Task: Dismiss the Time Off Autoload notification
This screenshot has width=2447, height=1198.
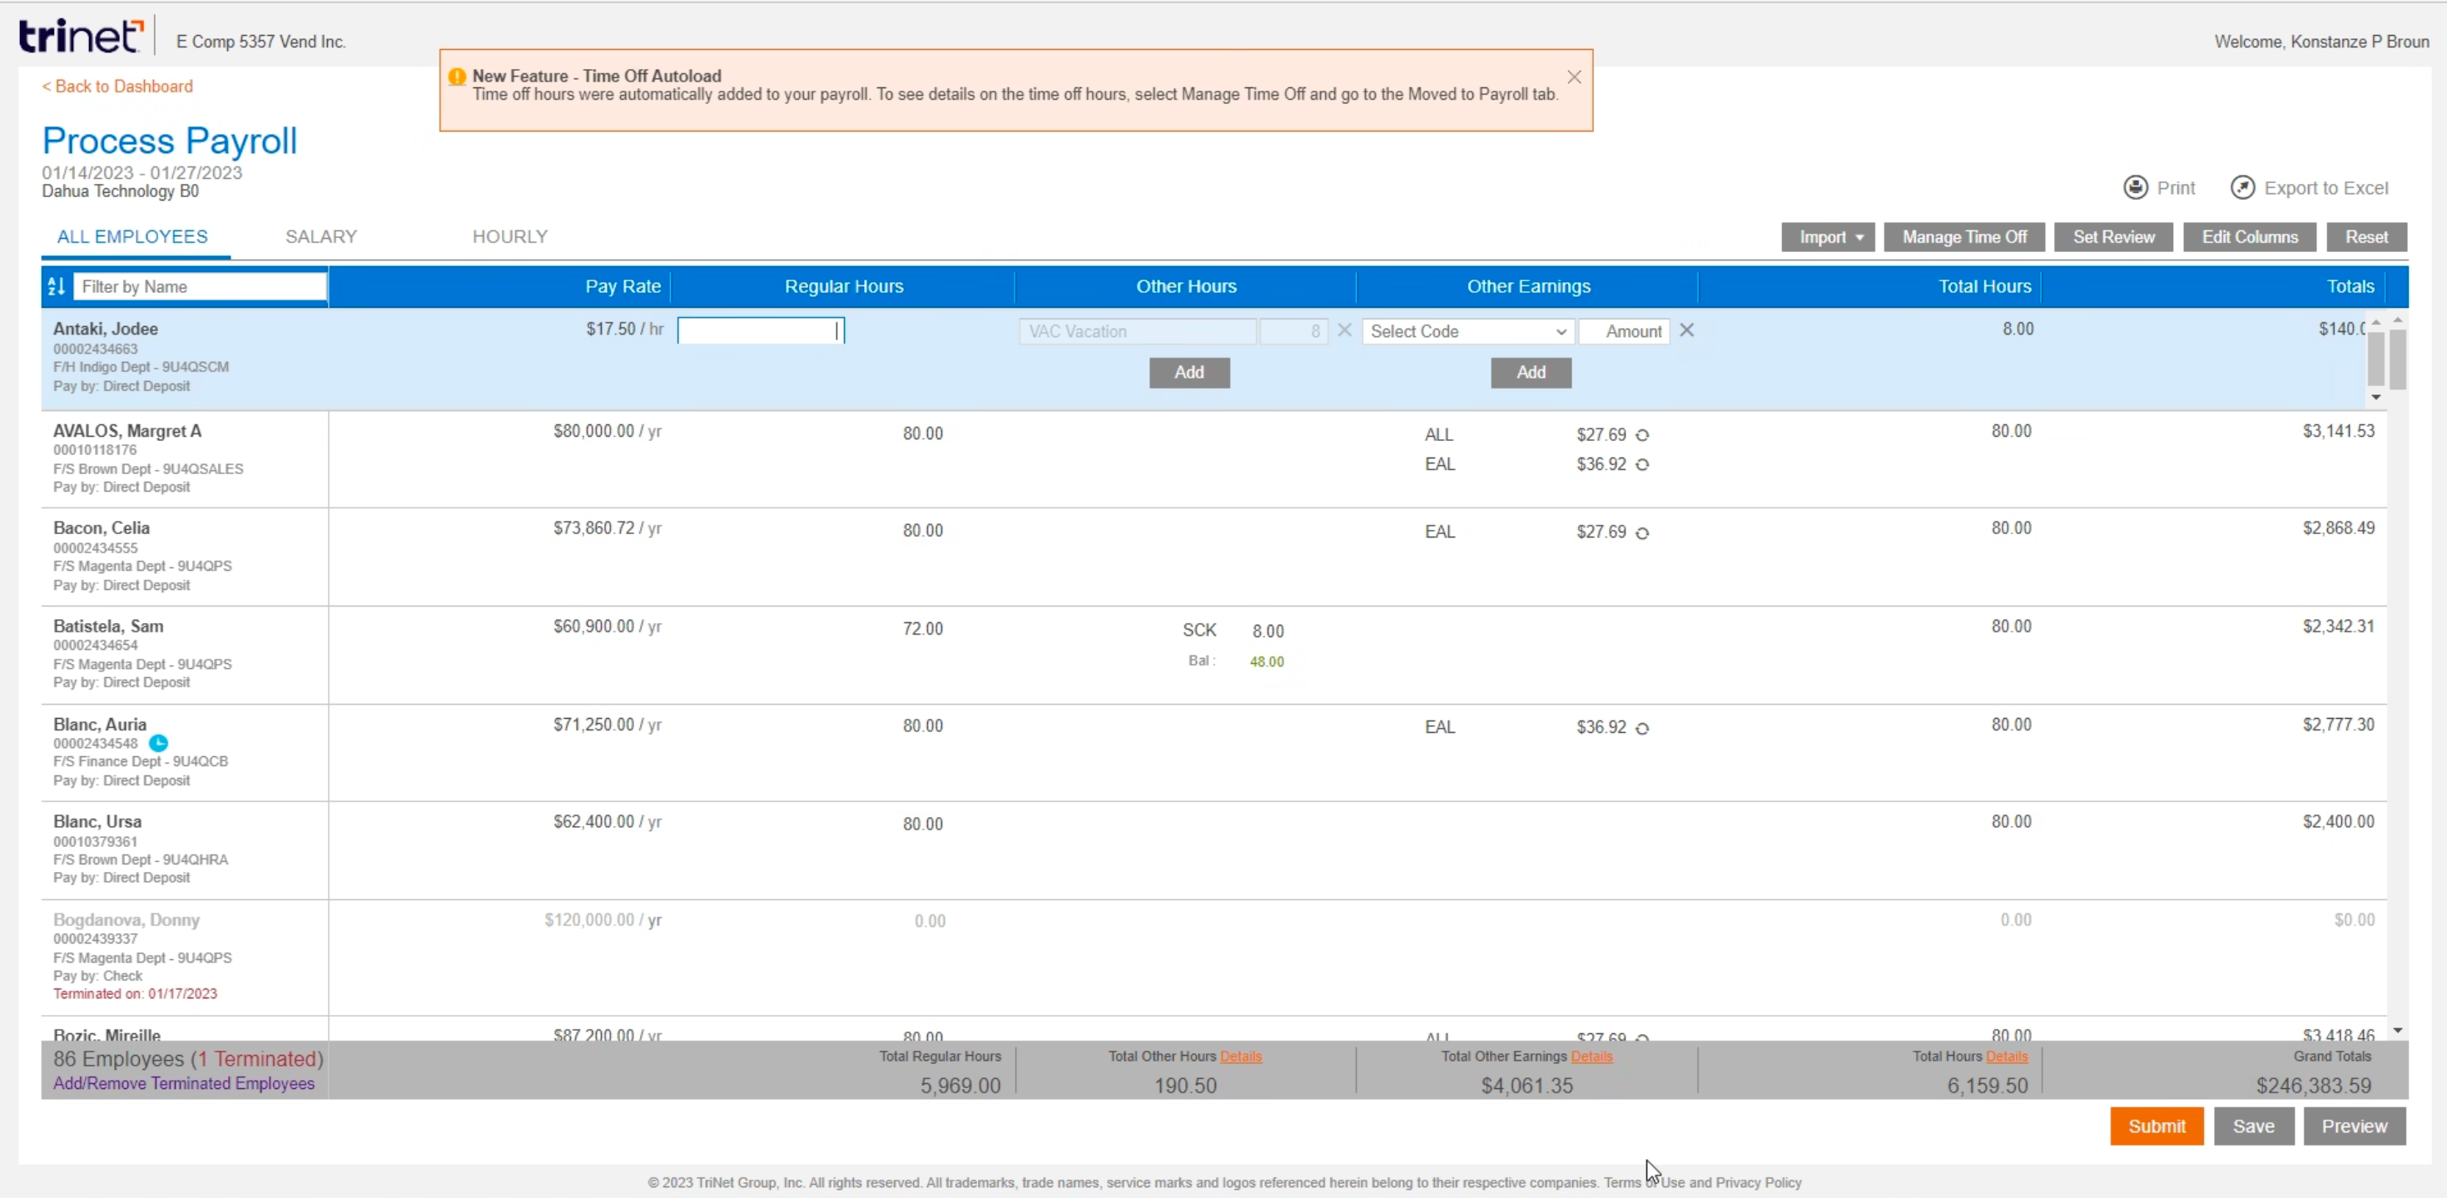Action: tap(1574, 77)
